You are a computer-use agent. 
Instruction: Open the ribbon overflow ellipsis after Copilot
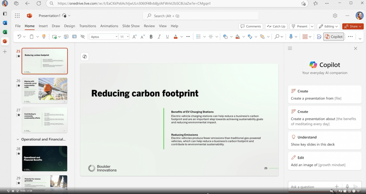(x=350, y=37)
